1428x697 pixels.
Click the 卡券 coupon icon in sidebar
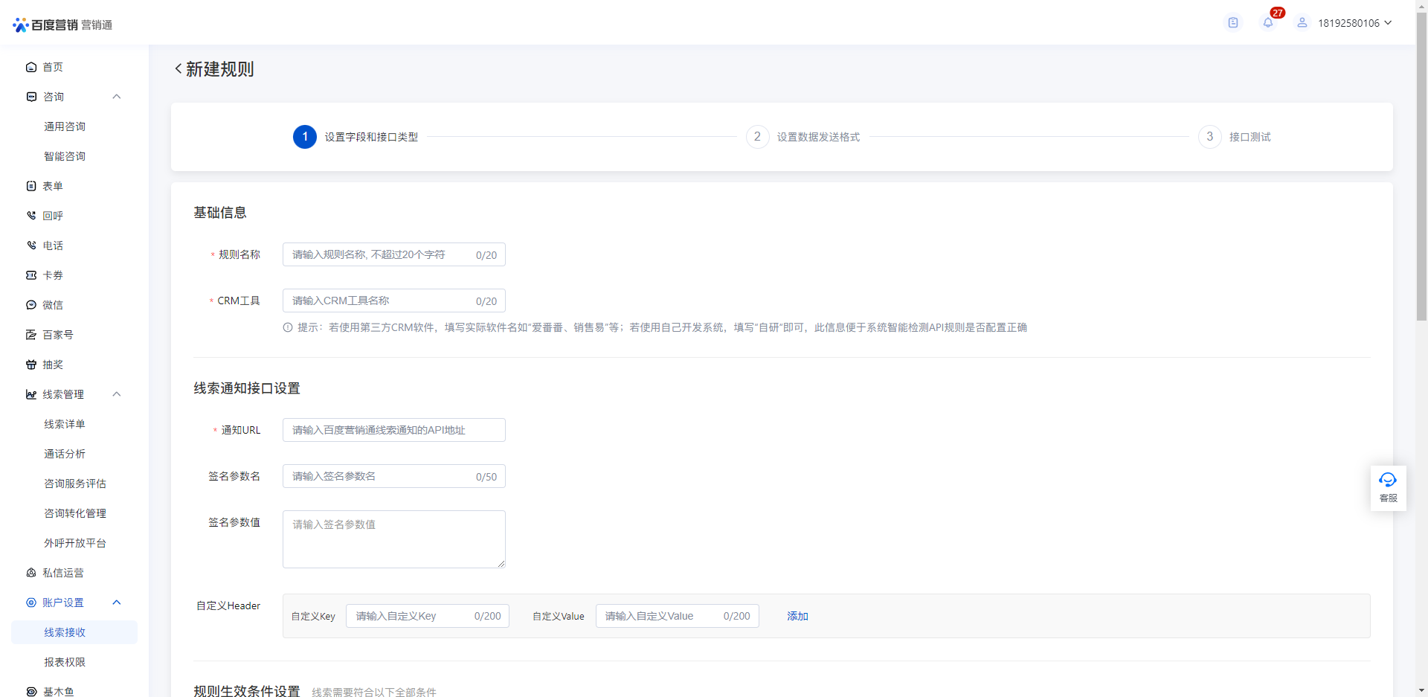click(x=31, y=275)
